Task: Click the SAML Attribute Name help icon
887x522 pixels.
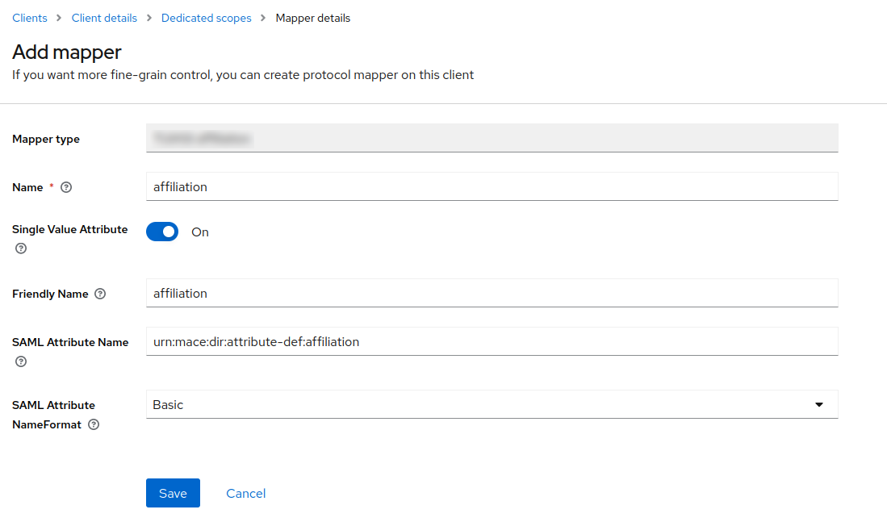Action: tap(21, 361)
